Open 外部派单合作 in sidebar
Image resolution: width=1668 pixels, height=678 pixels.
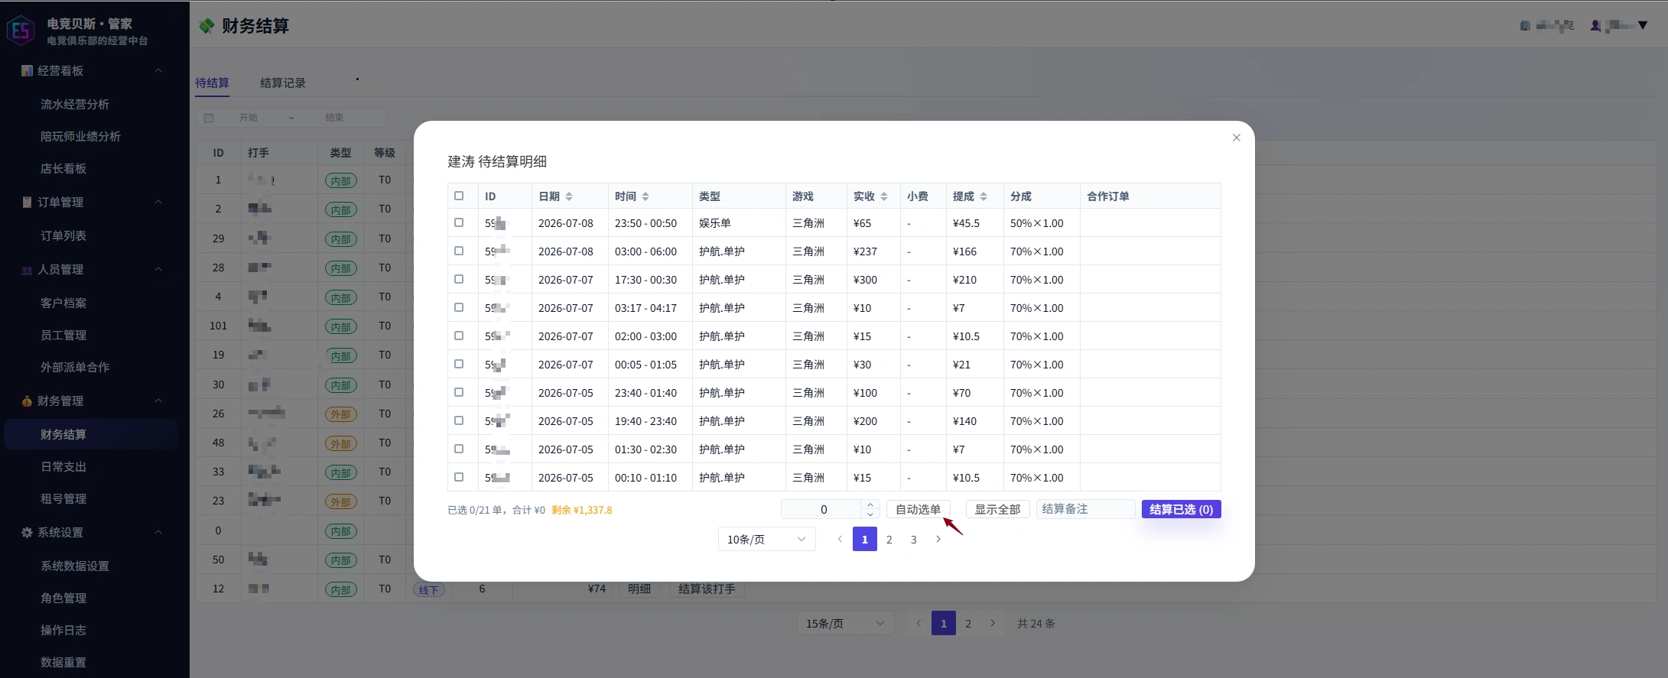(x=75, y=367)
